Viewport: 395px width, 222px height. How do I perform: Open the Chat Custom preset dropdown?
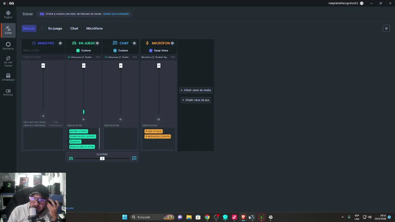[x=121, y=51]
